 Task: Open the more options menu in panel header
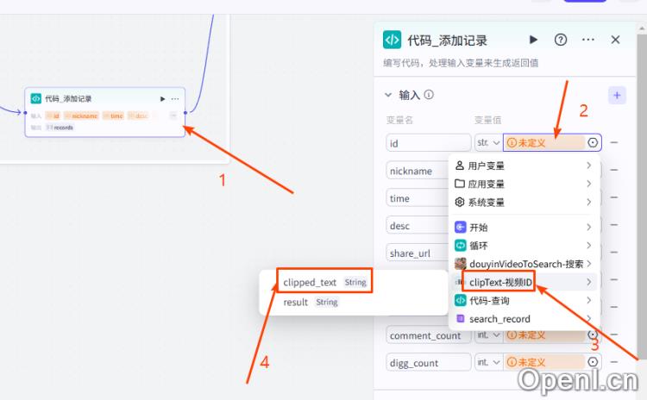(588, 40)
